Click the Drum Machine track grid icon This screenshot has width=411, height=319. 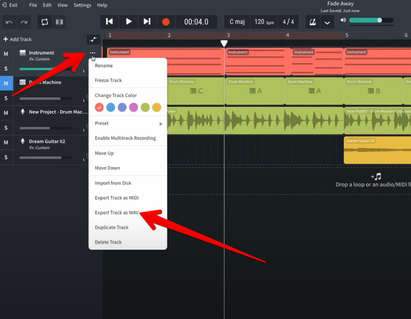pos(23,83)
